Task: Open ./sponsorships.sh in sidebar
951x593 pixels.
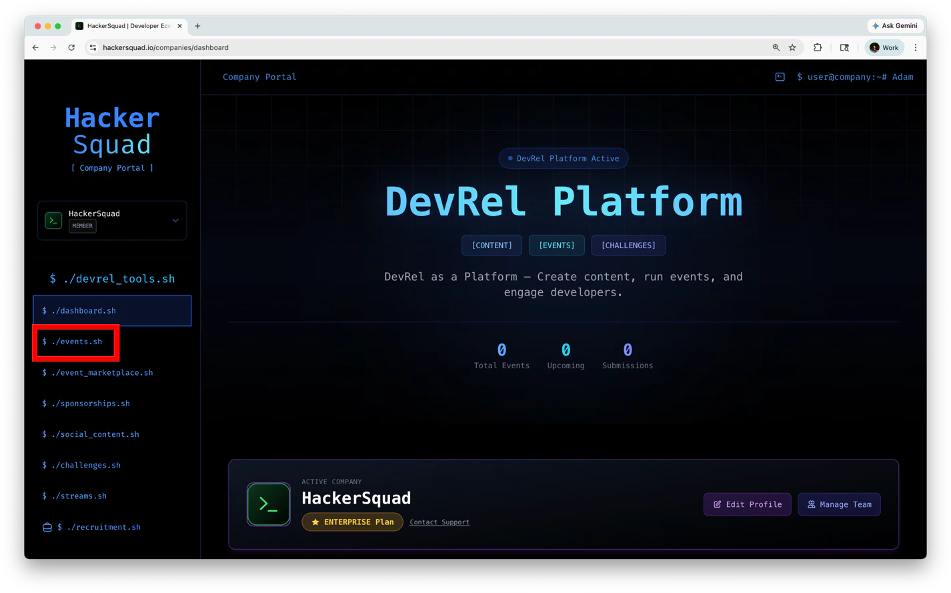Action: pos(112,404)
